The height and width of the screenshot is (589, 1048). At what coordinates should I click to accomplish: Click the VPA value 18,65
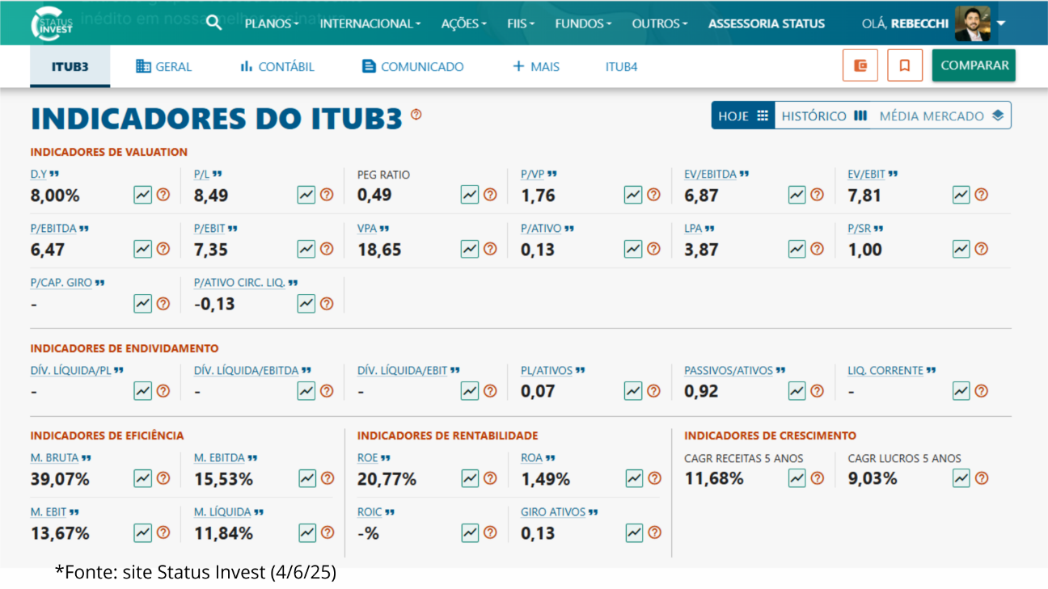click(379, 250)
